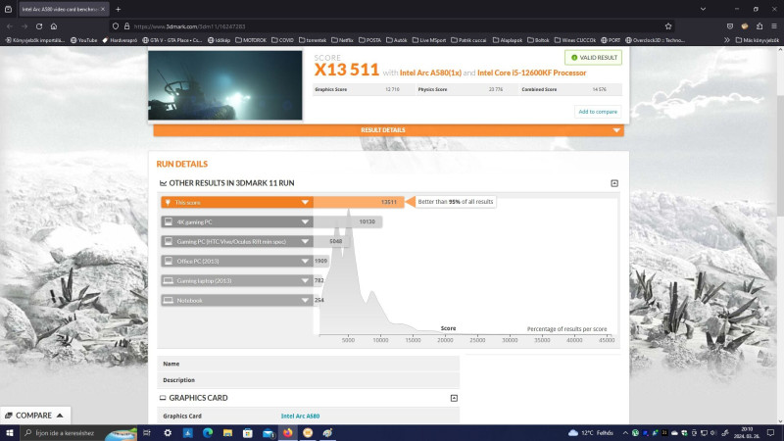The height and width of the screenshot is (441, 784).
Task: Click chart icon beside Other Results heading
Action: (x=163, y=183)
